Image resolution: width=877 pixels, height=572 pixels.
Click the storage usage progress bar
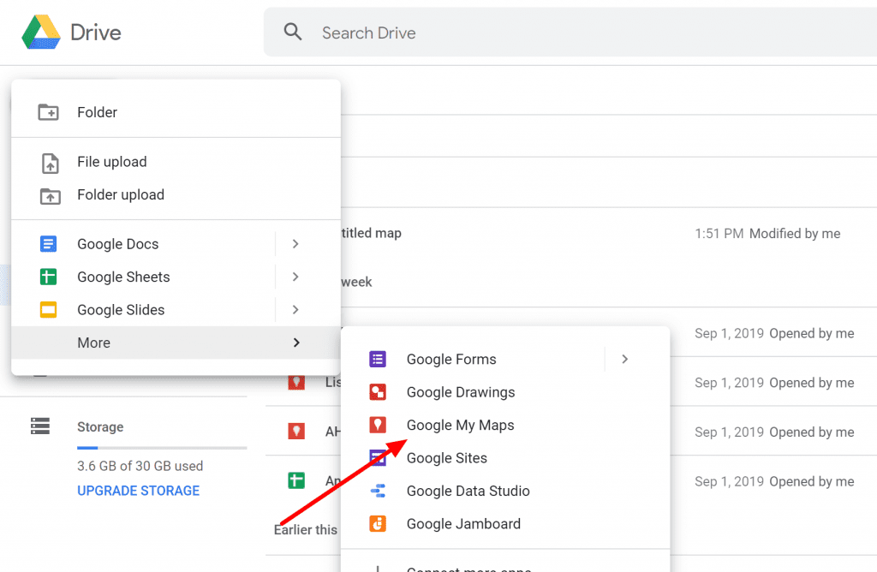tap(162, 448)
